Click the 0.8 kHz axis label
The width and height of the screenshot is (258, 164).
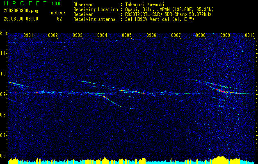click(x=3, y=115)
